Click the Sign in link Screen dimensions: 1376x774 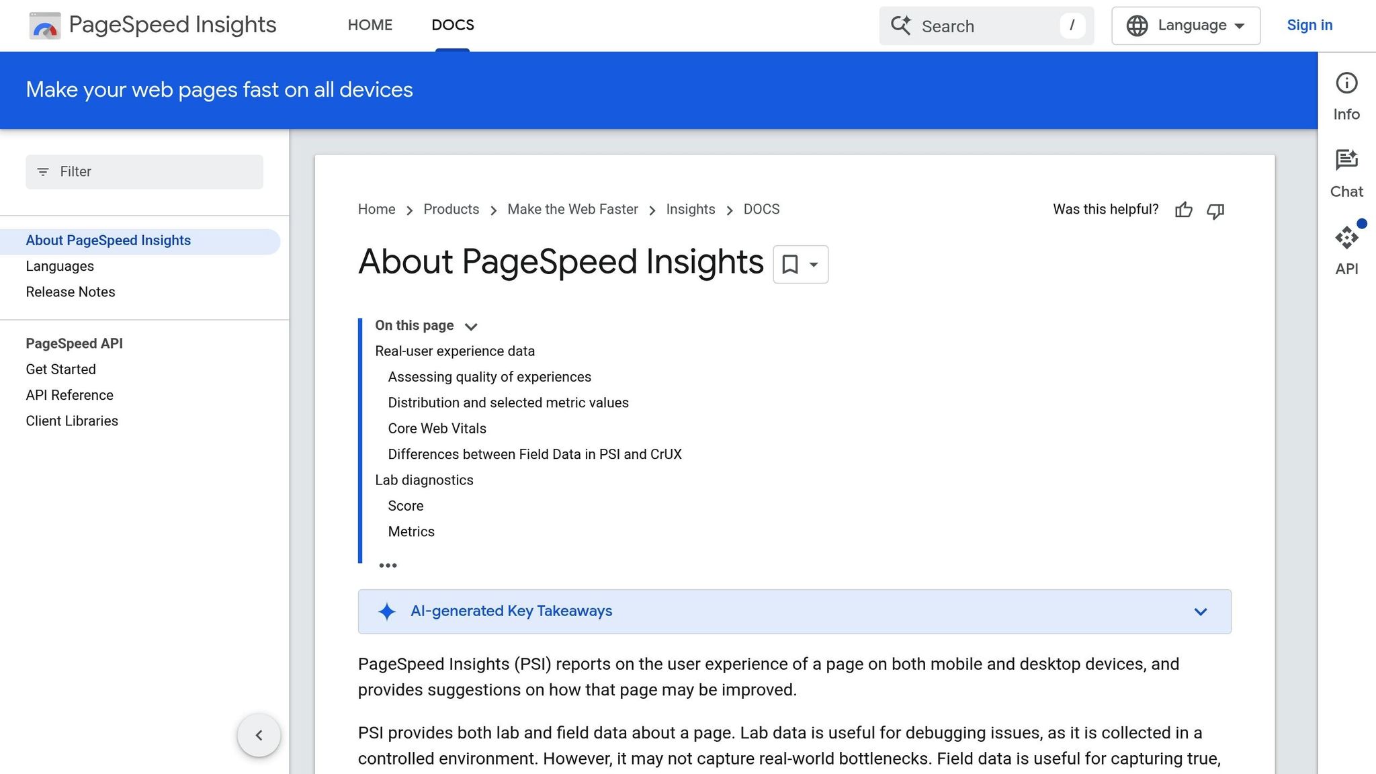[1309, 25]
